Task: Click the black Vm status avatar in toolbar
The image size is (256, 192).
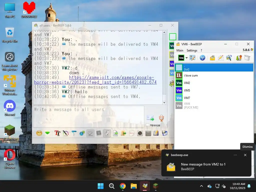Action: (181, 58)
